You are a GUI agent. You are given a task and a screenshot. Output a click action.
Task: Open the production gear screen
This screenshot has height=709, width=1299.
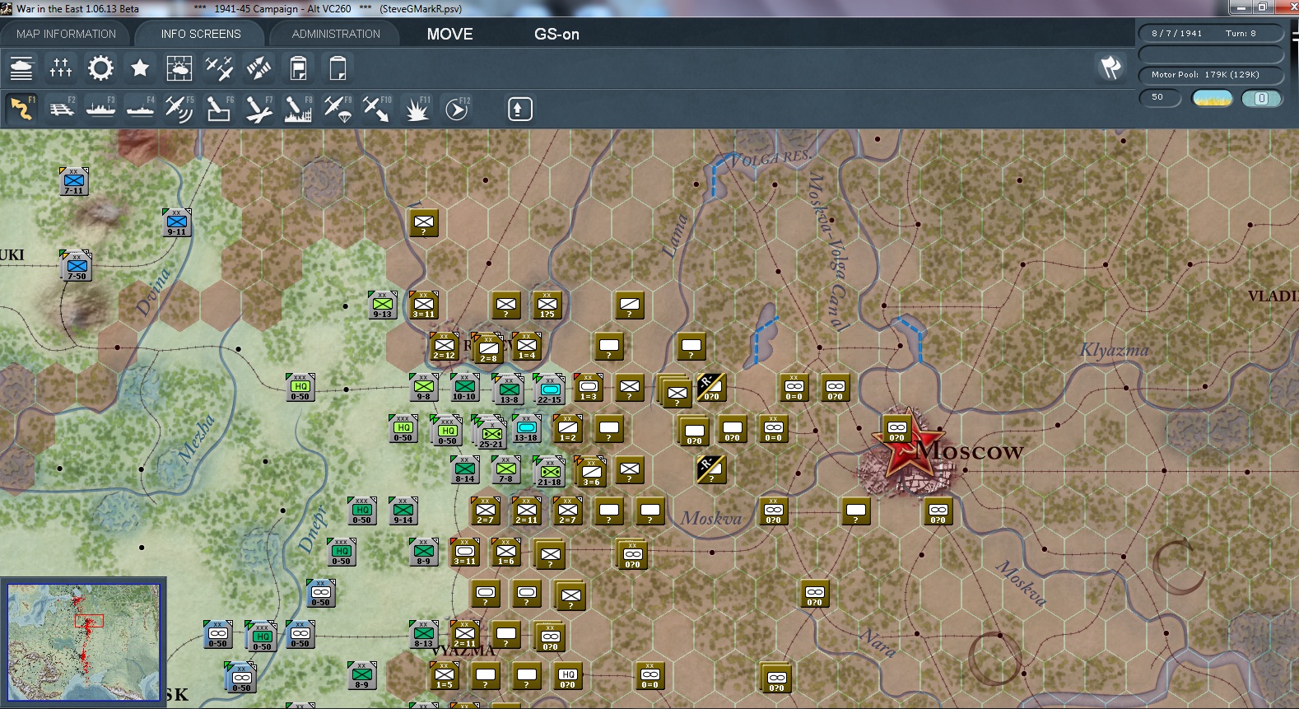pyautogui.click(x=100, y=68)
